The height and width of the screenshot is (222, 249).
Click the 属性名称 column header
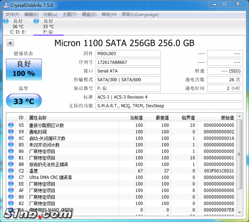point(38,118)
